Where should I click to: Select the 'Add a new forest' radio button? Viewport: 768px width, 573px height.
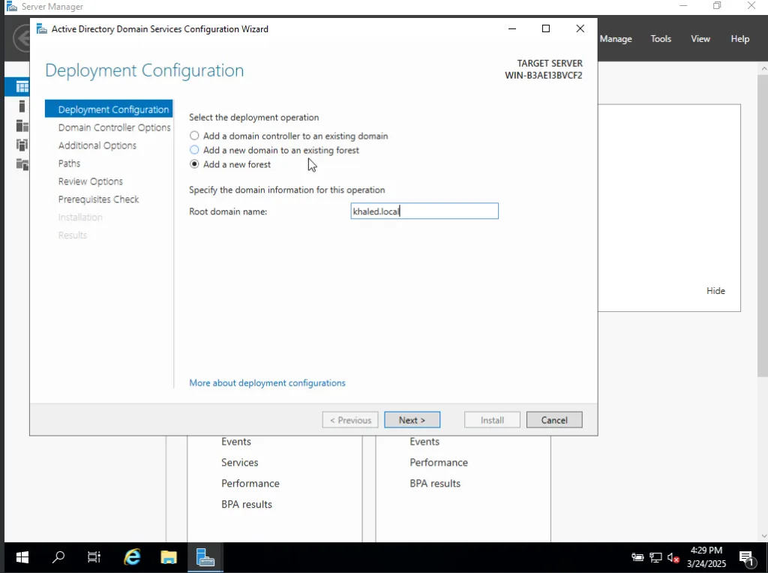194,164
